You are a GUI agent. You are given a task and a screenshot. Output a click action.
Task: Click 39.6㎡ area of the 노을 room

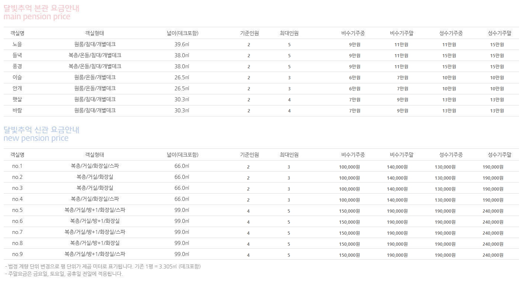(182, 44)
